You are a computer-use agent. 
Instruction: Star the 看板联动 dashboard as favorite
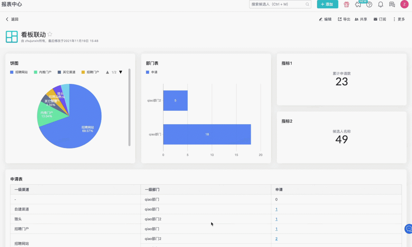(x=50, y=34)
